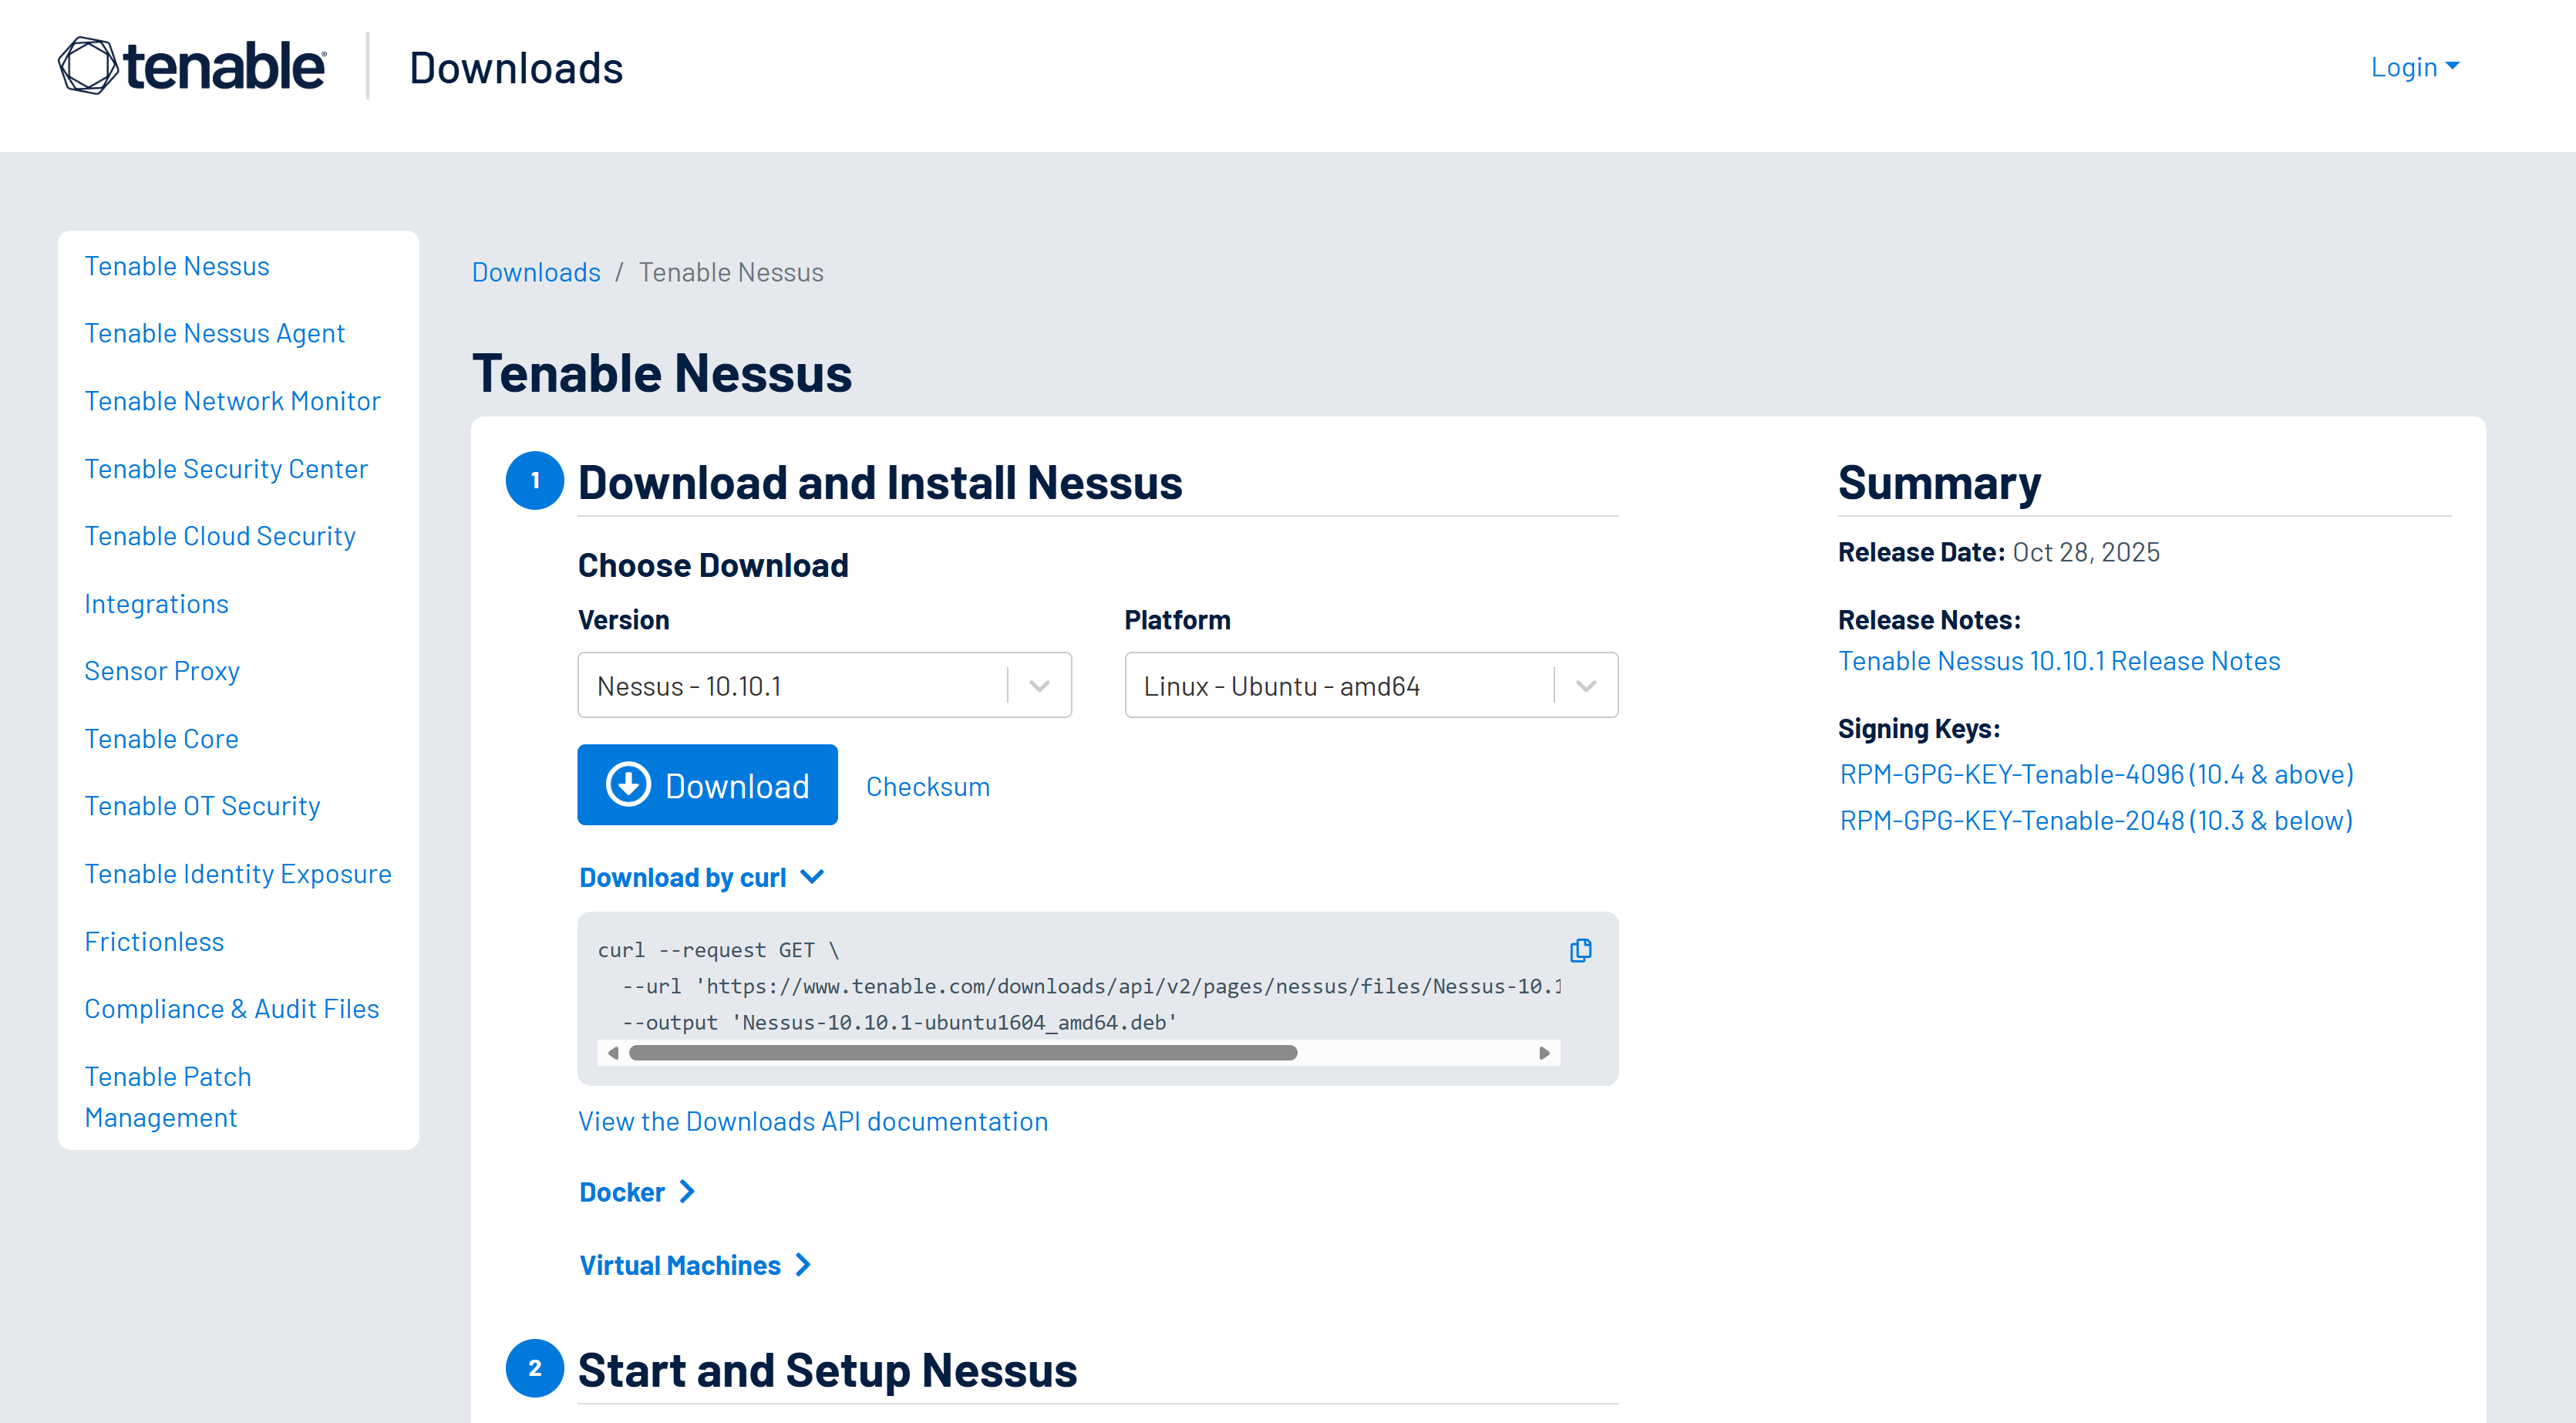This screenshot has width=2576, height=1423.
Task: Click the curl code horizontal scrollbar thumb
Action: (x=962, y=1053)
